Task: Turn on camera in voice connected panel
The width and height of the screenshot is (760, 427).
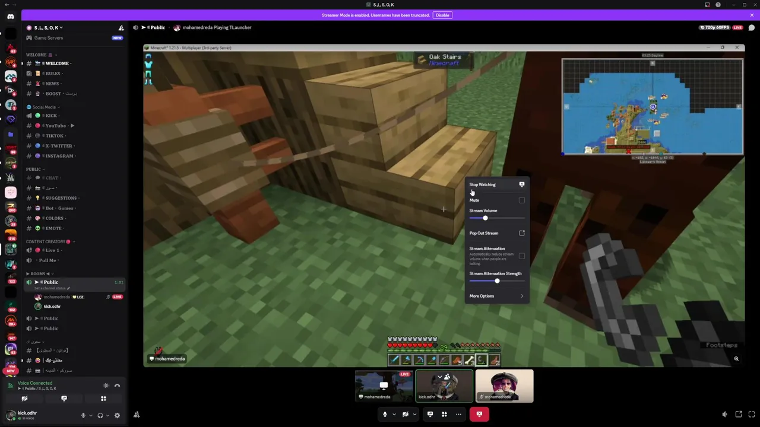Action: pyautogui.click(x=24, y=399)
